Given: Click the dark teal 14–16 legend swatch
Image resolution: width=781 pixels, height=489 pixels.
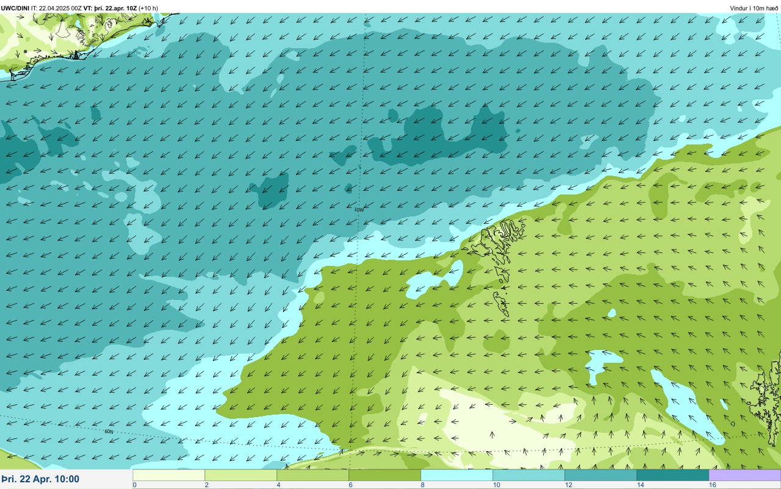Looking at the screenshot, I should [672, 474].
